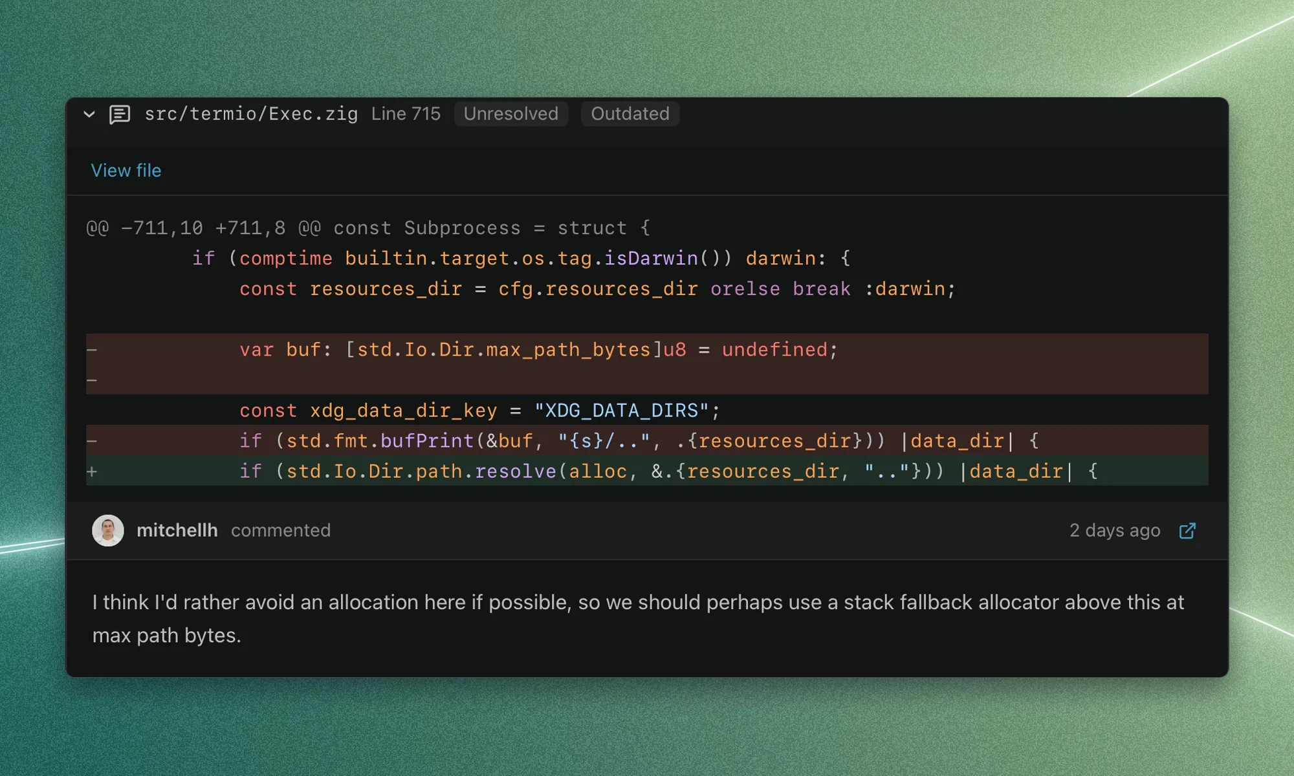Viewport: 1294px width, 776px height.
Task: Click the Line 715 label
Action: [406, 114]
